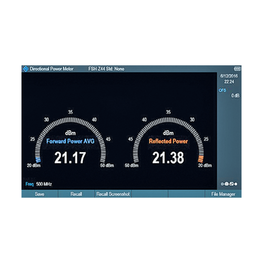Click the connection status icons near the File Manager
This screenshot has width=263, height=263.
(x=229, y=184)
